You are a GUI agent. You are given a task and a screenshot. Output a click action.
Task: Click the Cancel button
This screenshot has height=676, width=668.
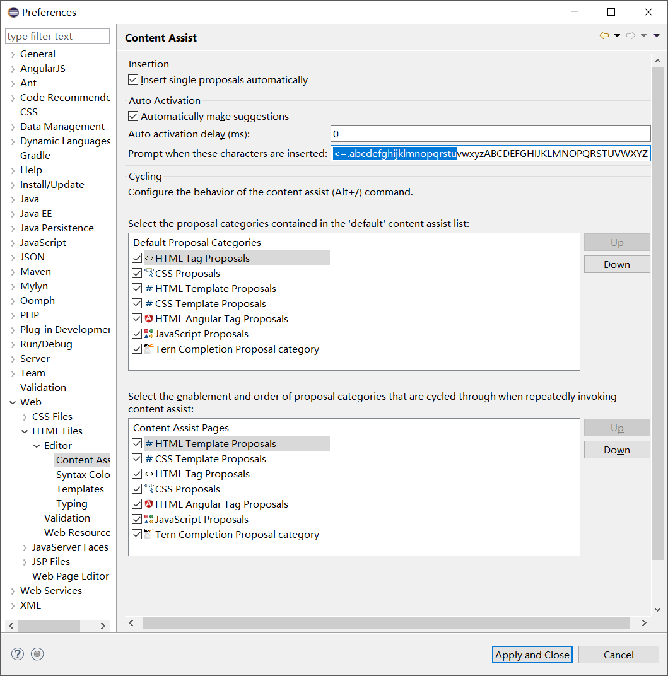pos(618,655)
